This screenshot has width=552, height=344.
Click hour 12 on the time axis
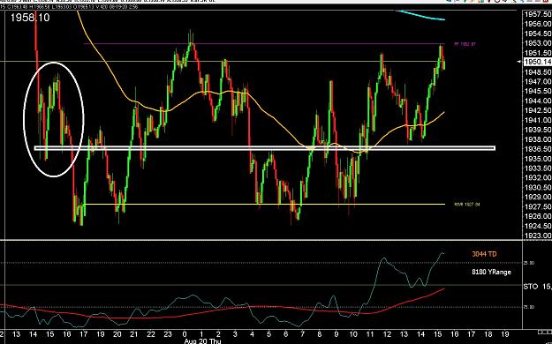[387, 333]
